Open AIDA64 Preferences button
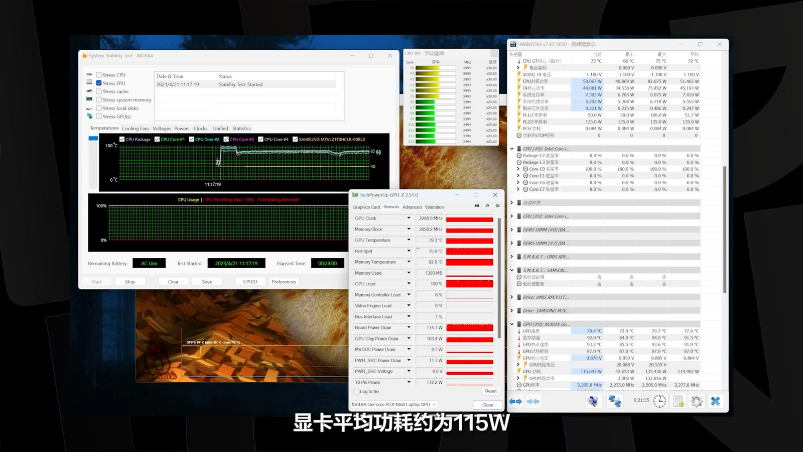803x452 pixels. (x=284, y=282)
